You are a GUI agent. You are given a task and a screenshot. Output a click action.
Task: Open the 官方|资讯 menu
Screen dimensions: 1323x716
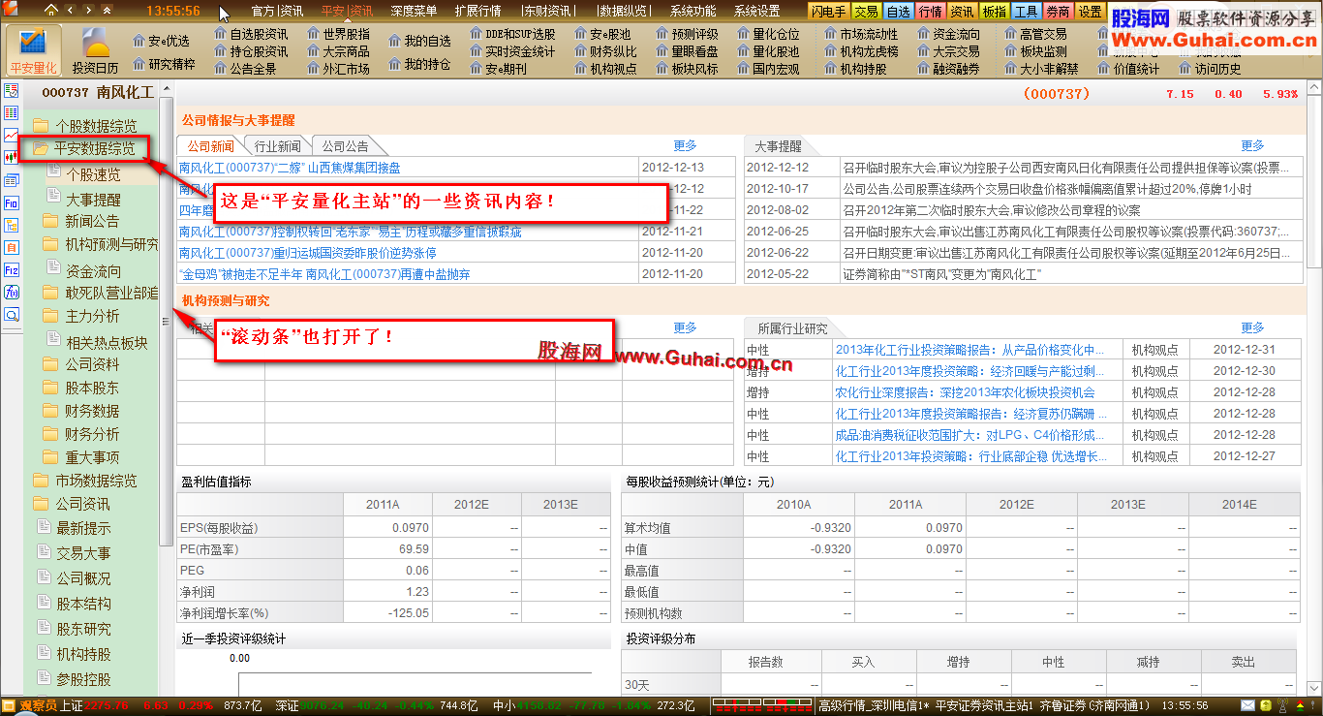tap(277, 12)
